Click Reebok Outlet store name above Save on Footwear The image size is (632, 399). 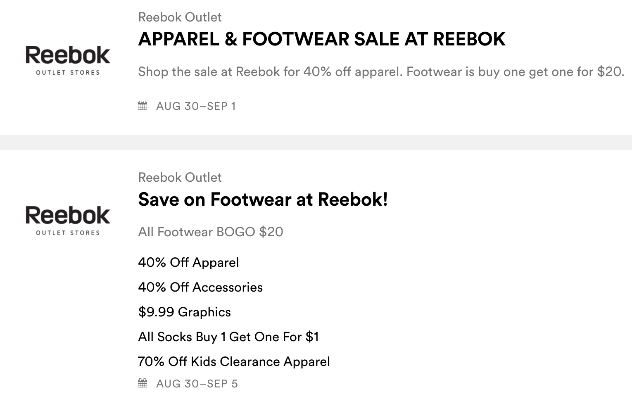(180, 178)
